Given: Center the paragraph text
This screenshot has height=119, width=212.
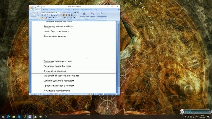Looking at the screenshot, I should click(x=66, y=15).
